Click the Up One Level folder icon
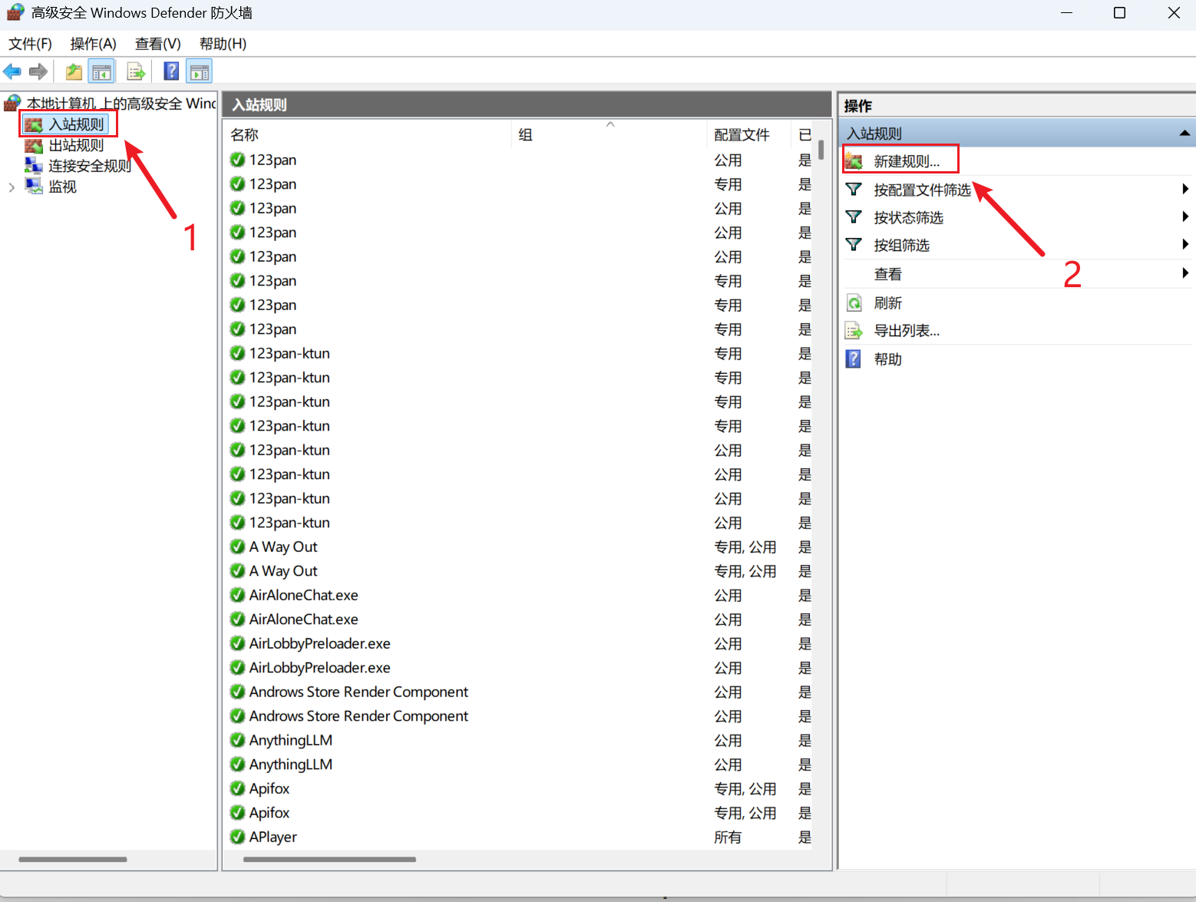 (x=74, y=72)
